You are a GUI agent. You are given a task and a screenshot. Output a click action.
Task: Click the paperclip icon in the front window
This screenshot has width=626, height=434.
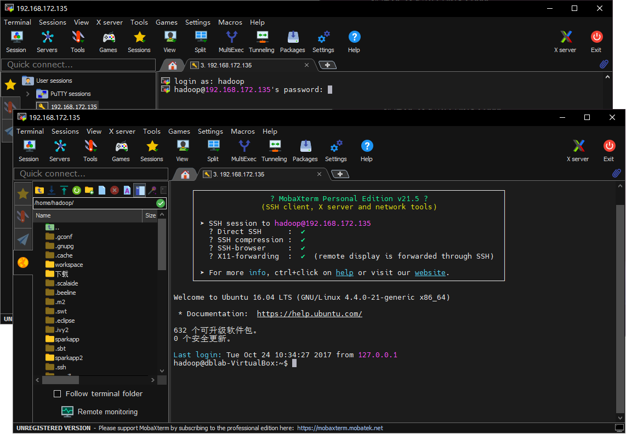click(617, 173)
